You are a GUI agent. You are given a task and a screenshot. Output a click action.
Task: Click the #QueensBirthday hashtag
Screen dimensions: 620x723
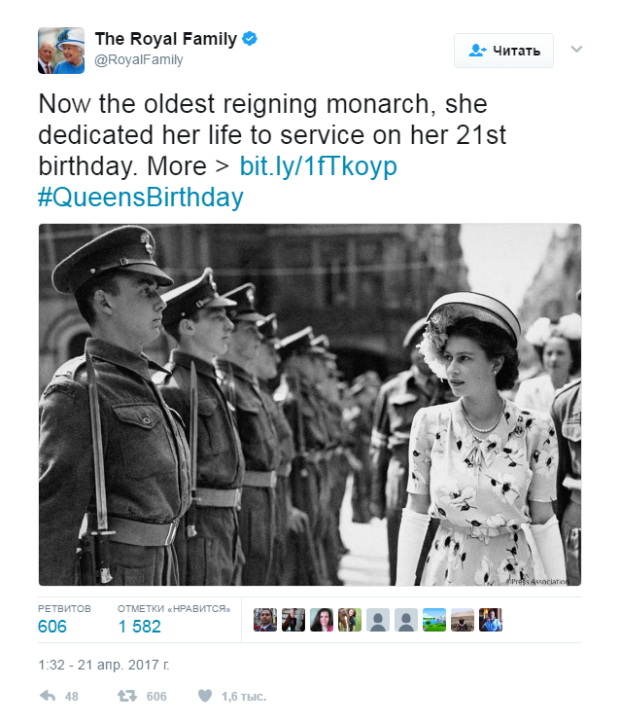(x=140, y=198)
